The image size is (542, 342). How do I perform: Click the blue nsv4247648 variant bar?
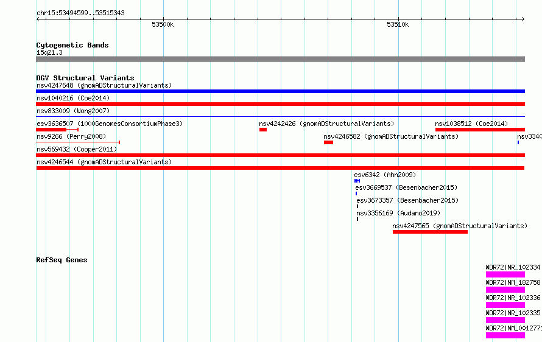(280, 91)
